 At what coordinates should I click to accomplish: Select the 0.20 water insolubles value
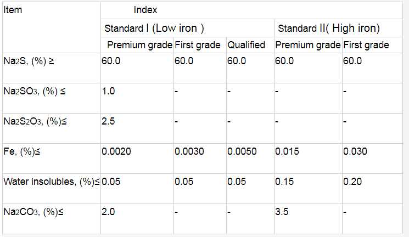tap(352, 182)
